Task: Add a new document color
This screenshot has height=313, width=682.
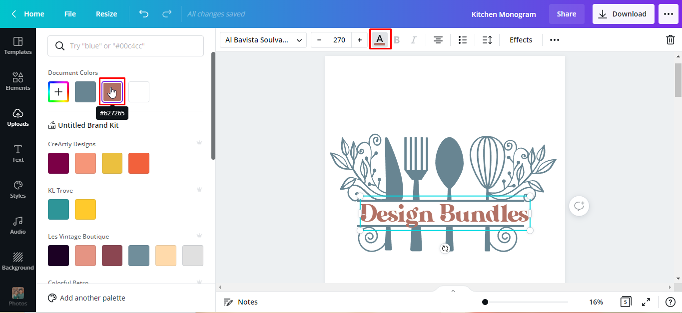Action: pyautogui.click(x=58, y=92)
